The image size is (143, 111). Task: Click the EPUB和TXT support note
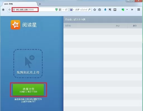click(x=28, y=102)
